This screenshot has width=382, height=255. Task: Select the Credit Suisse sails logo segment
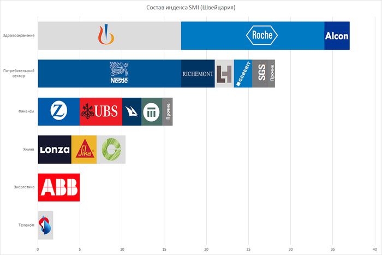click(132, 111)
